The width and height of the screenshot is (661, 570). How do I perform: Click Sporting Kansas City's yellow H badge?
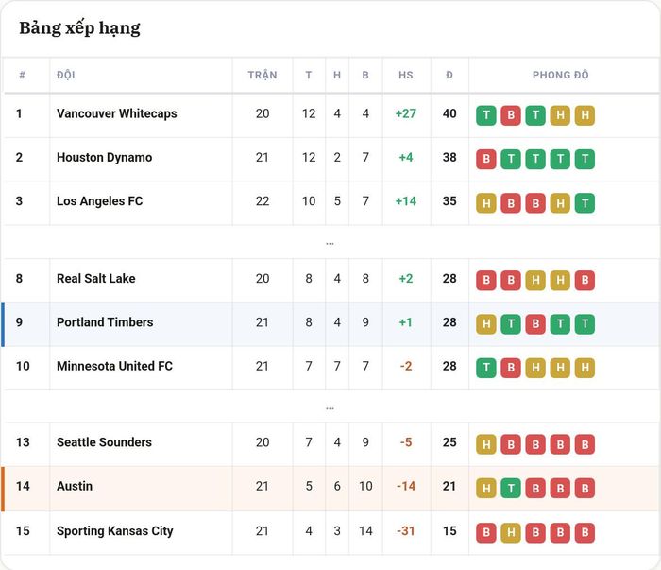click(x=511, y=532)
